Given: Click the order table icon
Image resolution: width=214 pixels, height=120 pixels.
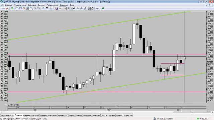Looking at the screenshot, I should pos(27,8).
